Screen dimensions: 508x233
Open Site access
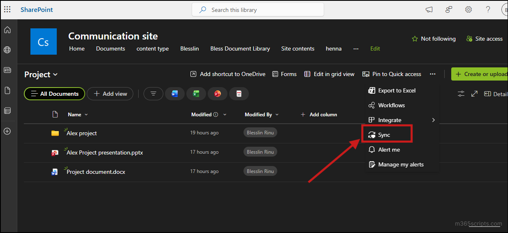pos(485,39)
